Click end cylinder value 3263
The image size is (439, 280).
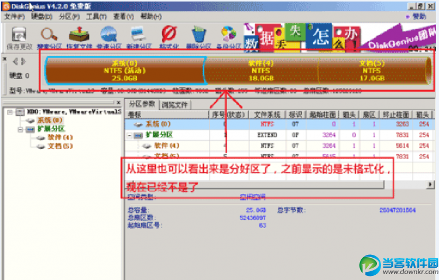coord(402,124)
